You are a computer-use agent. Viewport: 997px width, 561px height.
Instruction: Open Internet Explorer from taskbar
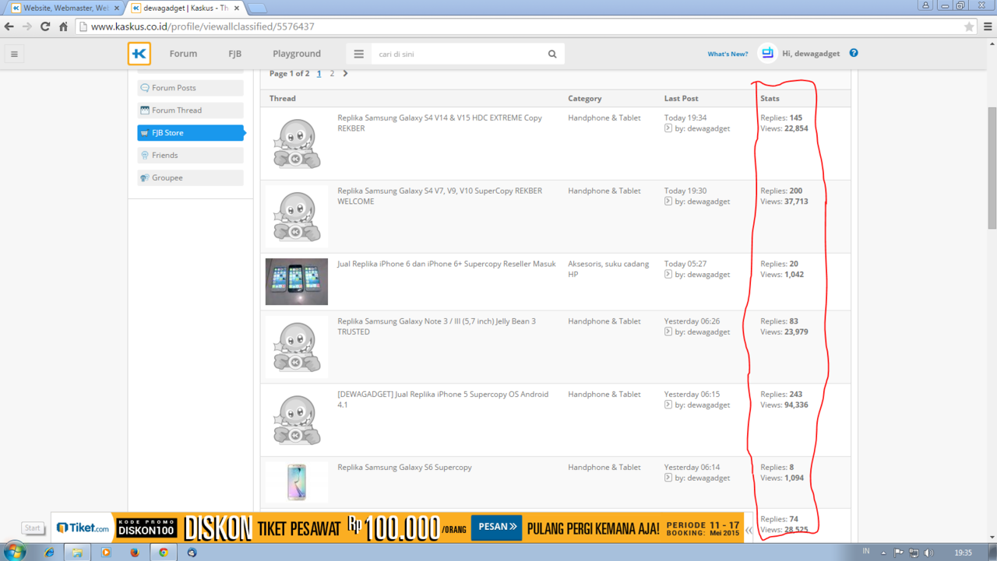50,552
